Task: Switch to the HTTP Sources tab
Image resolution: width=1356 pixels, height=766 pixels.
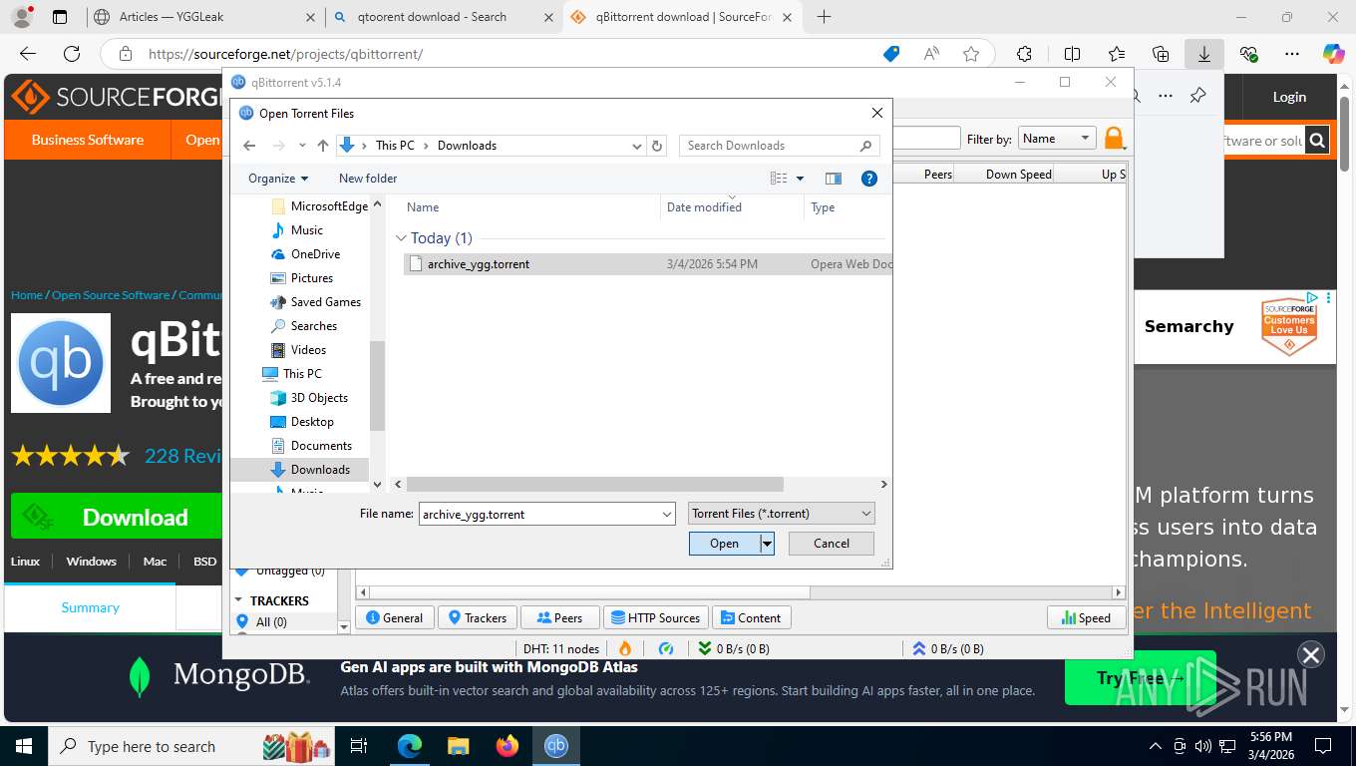Action: 655,618
